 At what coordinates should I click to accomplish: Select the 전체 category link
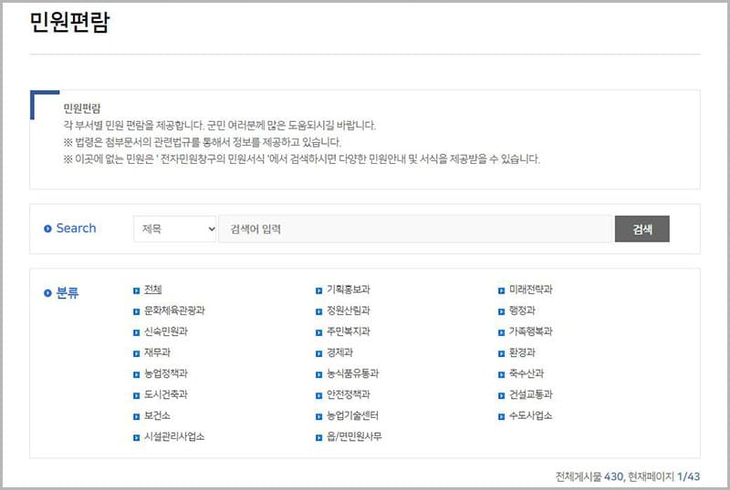152,290
